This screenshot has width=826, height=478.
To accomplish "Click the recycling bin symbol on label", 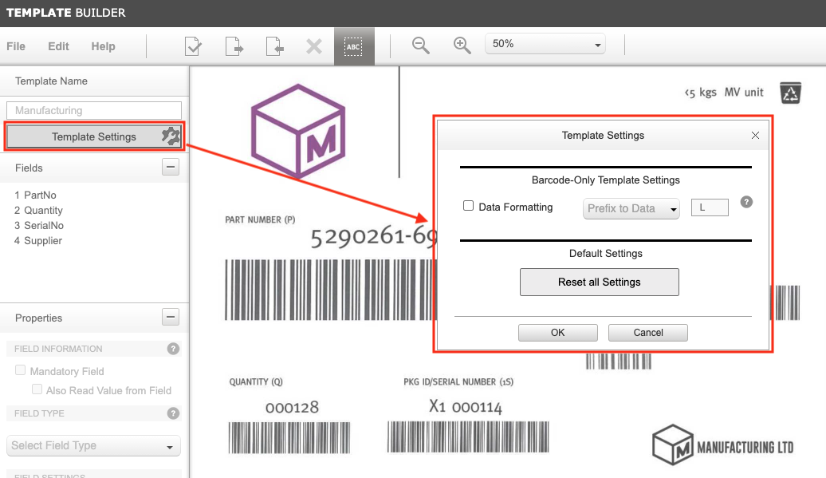I will (x=790, y=93).
